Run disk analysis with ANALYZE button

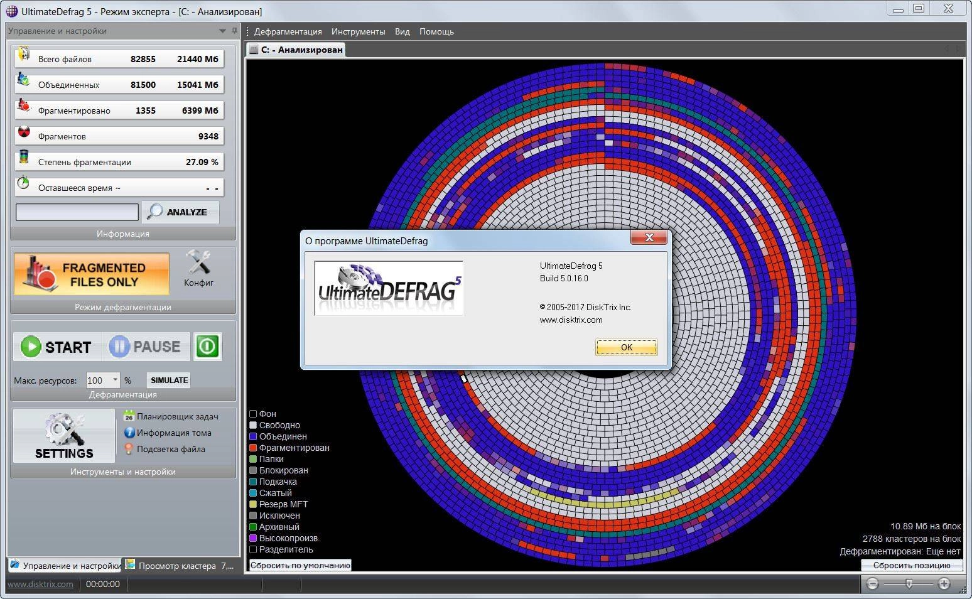(180, 212)
